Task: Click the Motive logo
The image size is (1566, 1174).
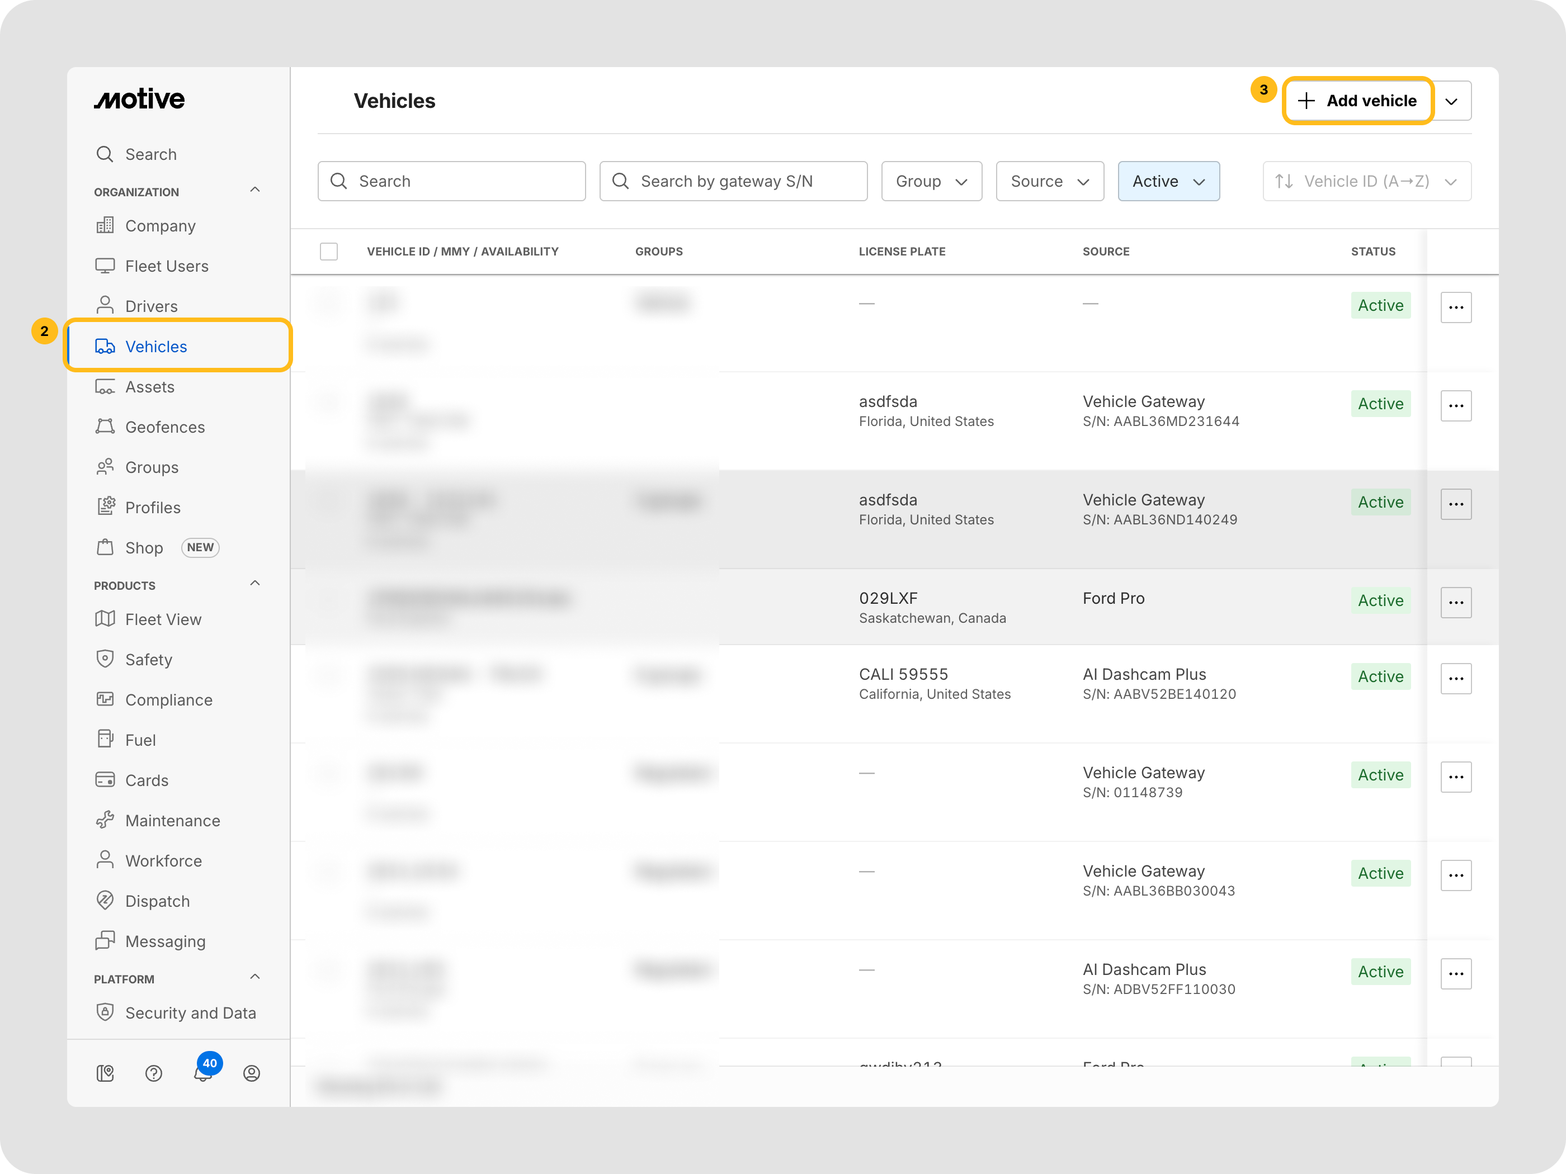Action: click(139, 100)
